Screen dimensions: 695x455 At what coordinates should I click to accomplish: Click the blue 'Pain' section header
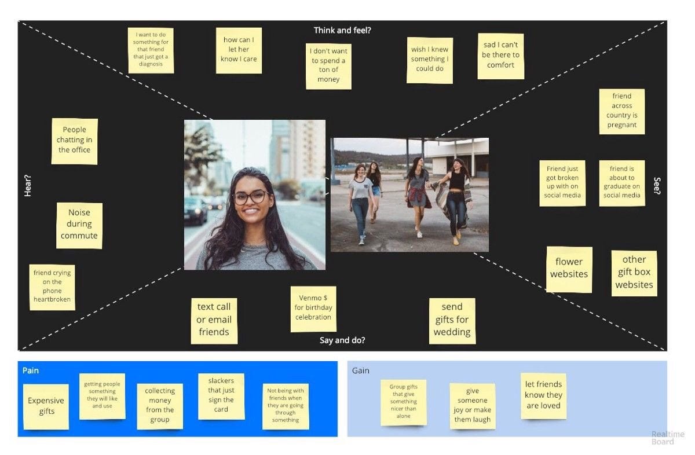[x=30, y=370]
